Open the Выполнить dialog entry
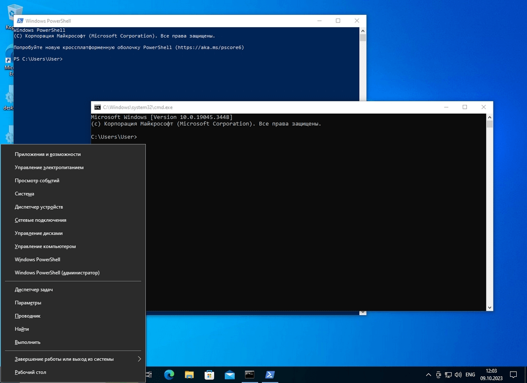527x383 pixels. [73, 342]
